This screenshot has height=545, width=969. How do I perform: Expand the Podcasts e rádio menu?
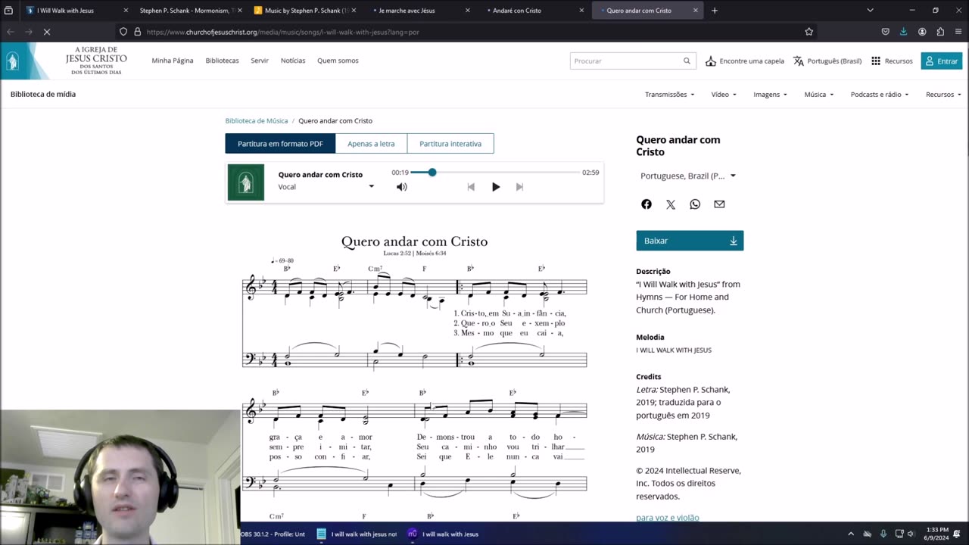point(880,95)
